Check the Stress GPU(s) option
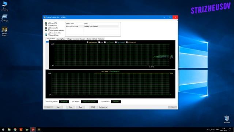The image size is (234, 132). pos(49,35)
